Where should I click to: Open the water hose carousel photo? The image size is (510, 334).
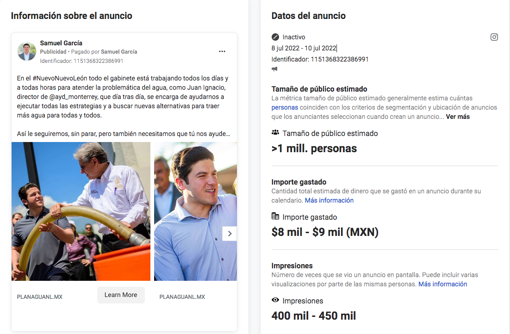[x=81, y=211]
